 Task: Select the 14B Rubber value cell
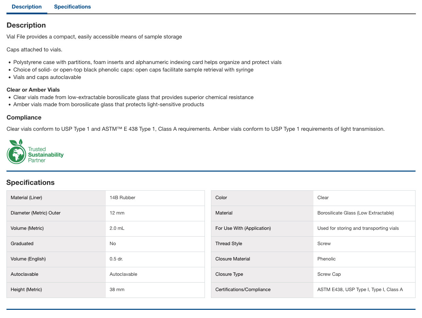point(155,198)
